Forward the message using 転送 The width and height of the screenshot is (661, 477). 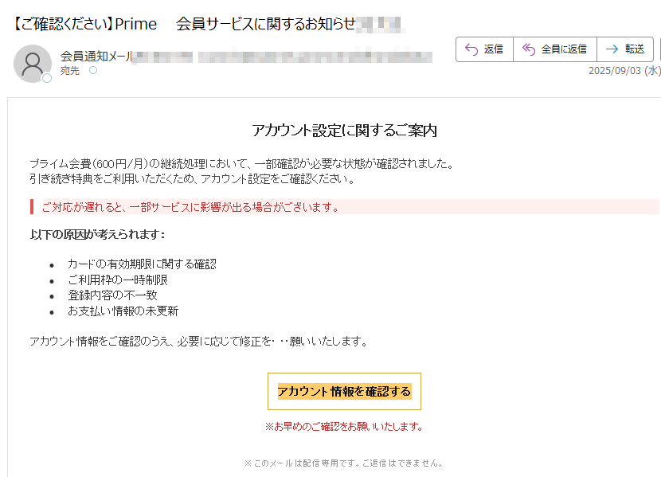pos(625,49)
